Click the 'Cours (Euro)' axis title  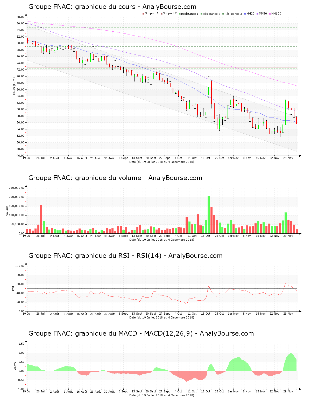tap(14, 86)
